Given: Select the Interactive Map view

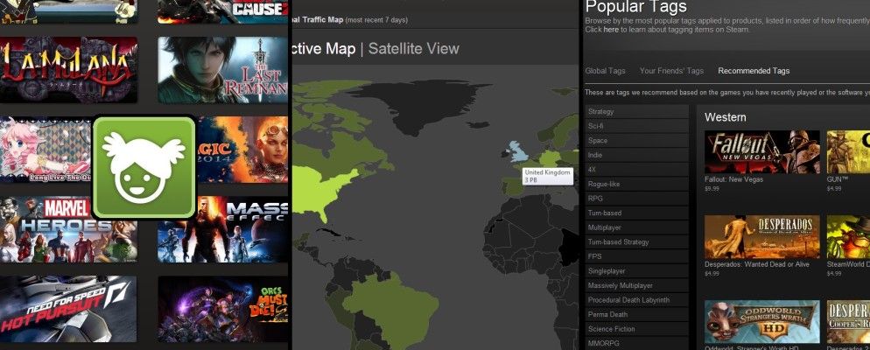Looking at the screenshot, I should [324, 49].
